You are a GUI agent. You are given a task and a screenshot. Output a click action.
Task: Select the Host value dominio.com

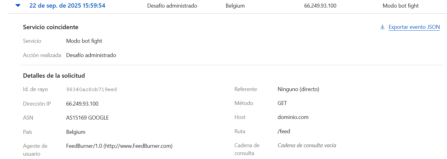point(293,117)
